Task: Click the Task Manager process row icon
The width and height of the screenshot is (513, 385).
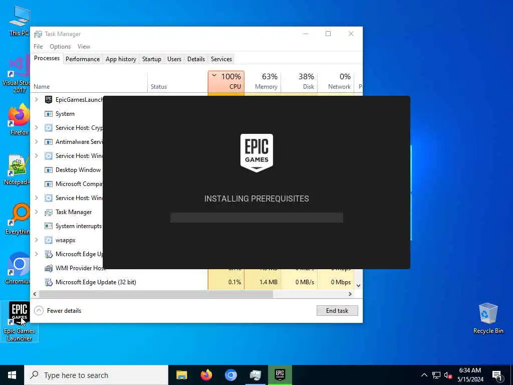Action: pos(49,212)
